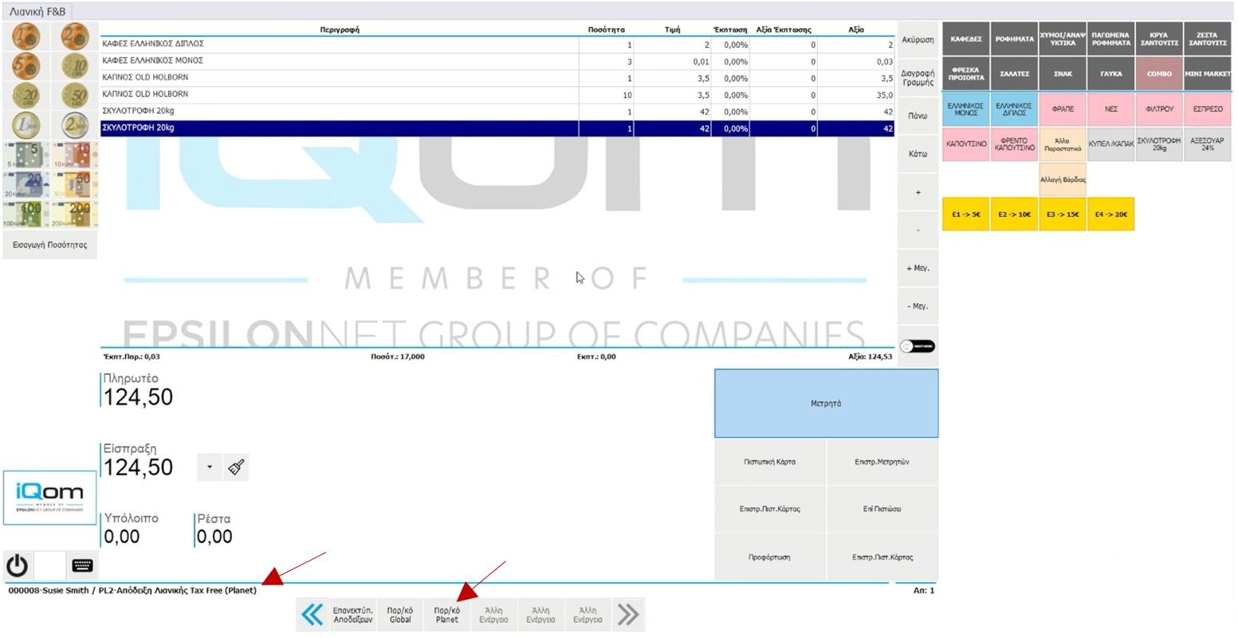
Task: Add ΕΣΠΡΕΣΟ product to the order
Action: click(x=1208, y=109)
